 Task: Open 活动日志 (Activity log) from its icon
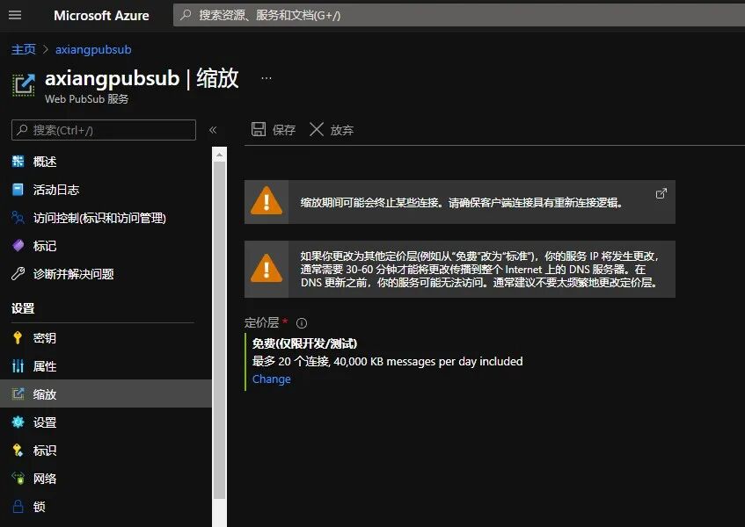18,189
